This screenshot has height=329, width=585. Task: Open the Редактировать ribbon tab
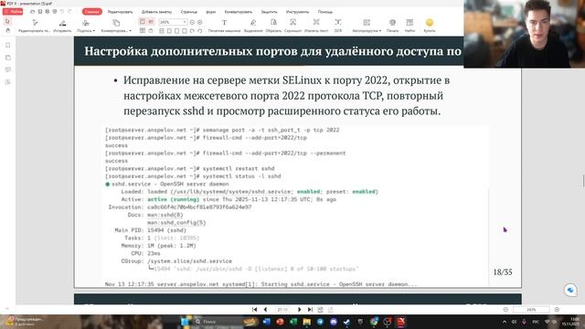coord(120,12)
